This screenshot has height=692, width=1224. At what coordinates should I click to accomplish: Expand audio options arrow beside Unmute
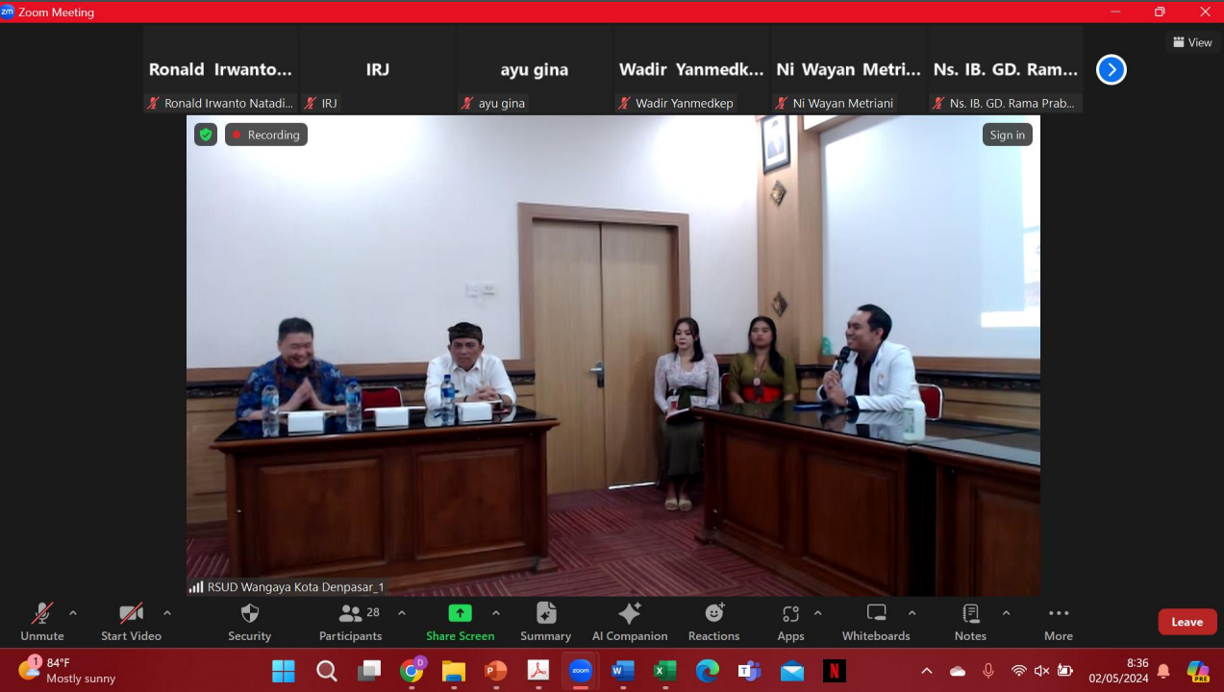click(73, 613)
